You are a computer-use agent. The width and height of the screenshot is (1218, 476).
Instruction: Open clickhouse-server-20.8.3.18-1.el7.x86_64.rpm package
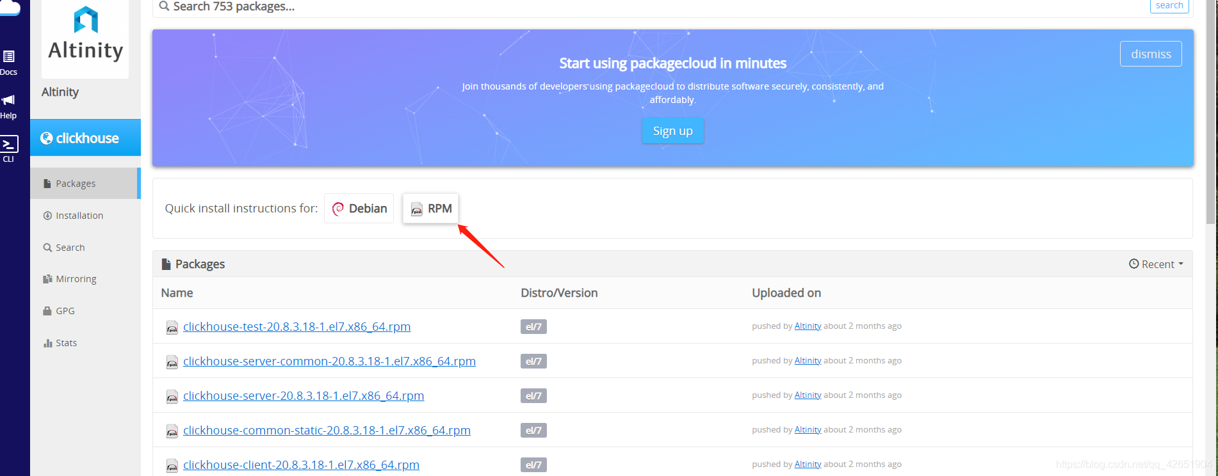(x=304, y=396)
